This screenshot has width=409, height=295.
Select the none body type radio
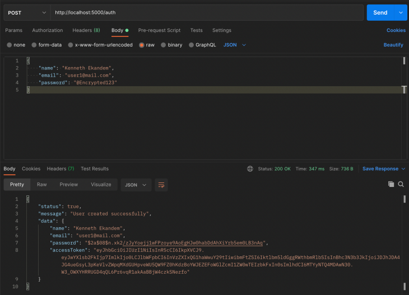[x=10, y=45]
